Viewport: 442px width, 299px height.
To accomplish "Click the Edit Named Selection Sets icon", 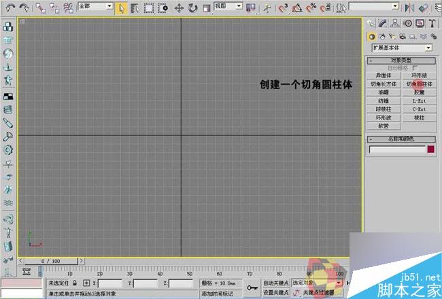I will 341,8.
